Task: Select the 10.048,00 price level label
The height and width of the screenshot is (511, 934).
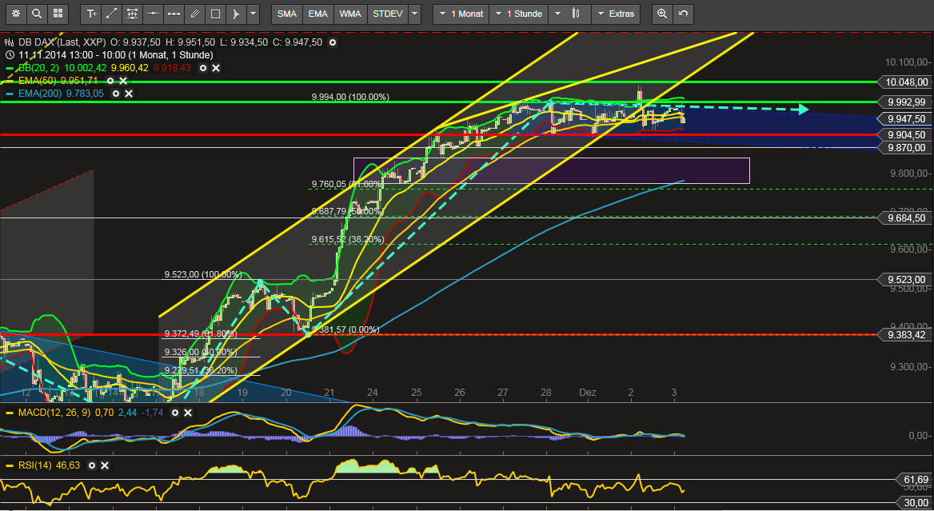Action: pyautogui.click(x=905, y=82)
